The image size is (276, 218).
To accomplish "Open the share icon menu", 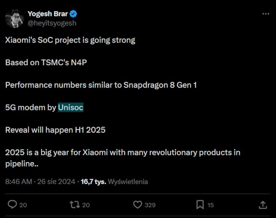I will 263,205.
